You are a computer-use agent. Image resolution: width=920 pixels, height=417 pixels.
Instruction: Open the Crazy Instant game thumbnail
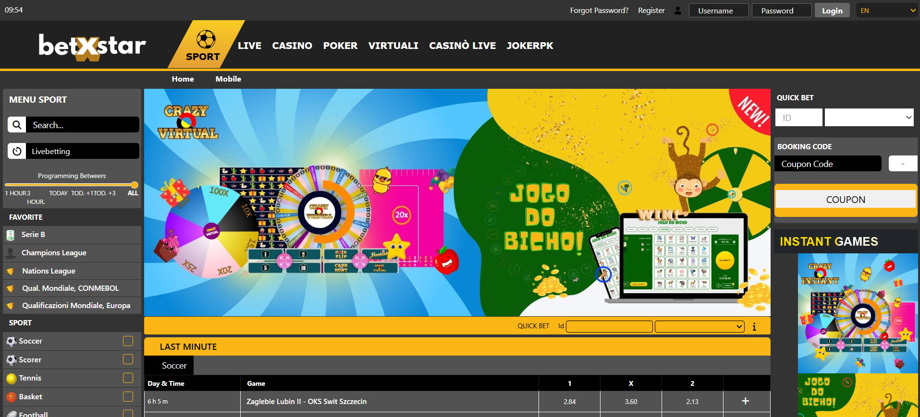pyautogui.click(x=858, y=313)
